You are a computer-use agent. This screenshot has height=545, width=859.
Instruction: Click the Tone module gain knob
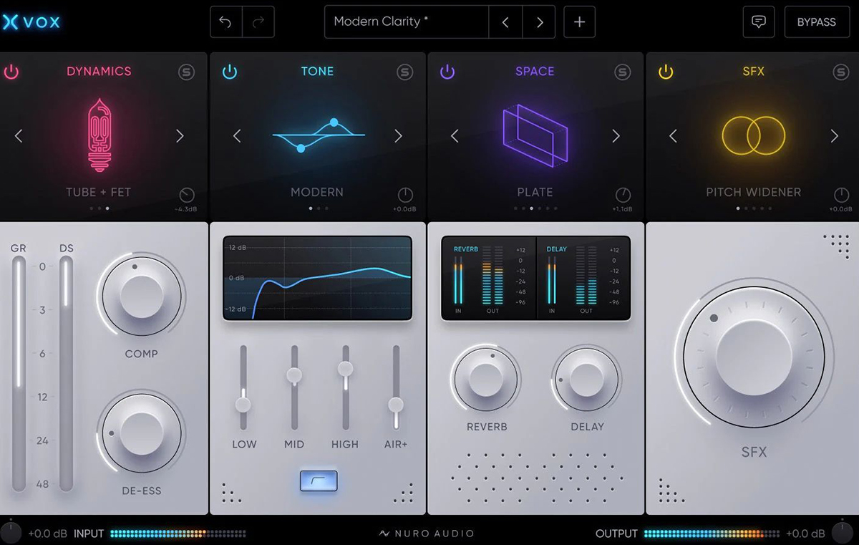point(404,195)
